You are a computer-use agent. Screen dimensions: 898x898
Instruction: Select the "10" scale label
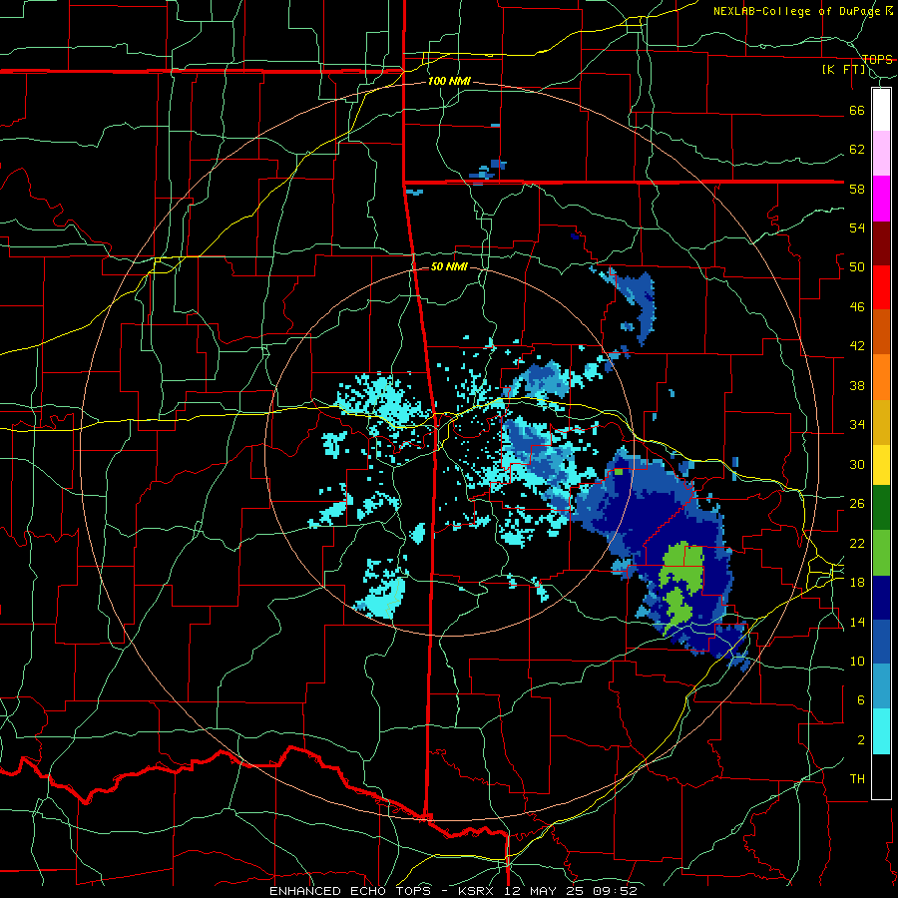tap(857, 661)
